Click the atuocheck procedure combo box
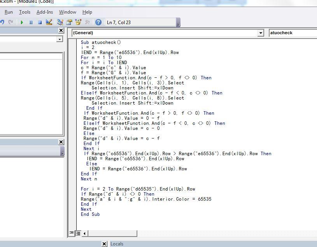 pos(293,33)
